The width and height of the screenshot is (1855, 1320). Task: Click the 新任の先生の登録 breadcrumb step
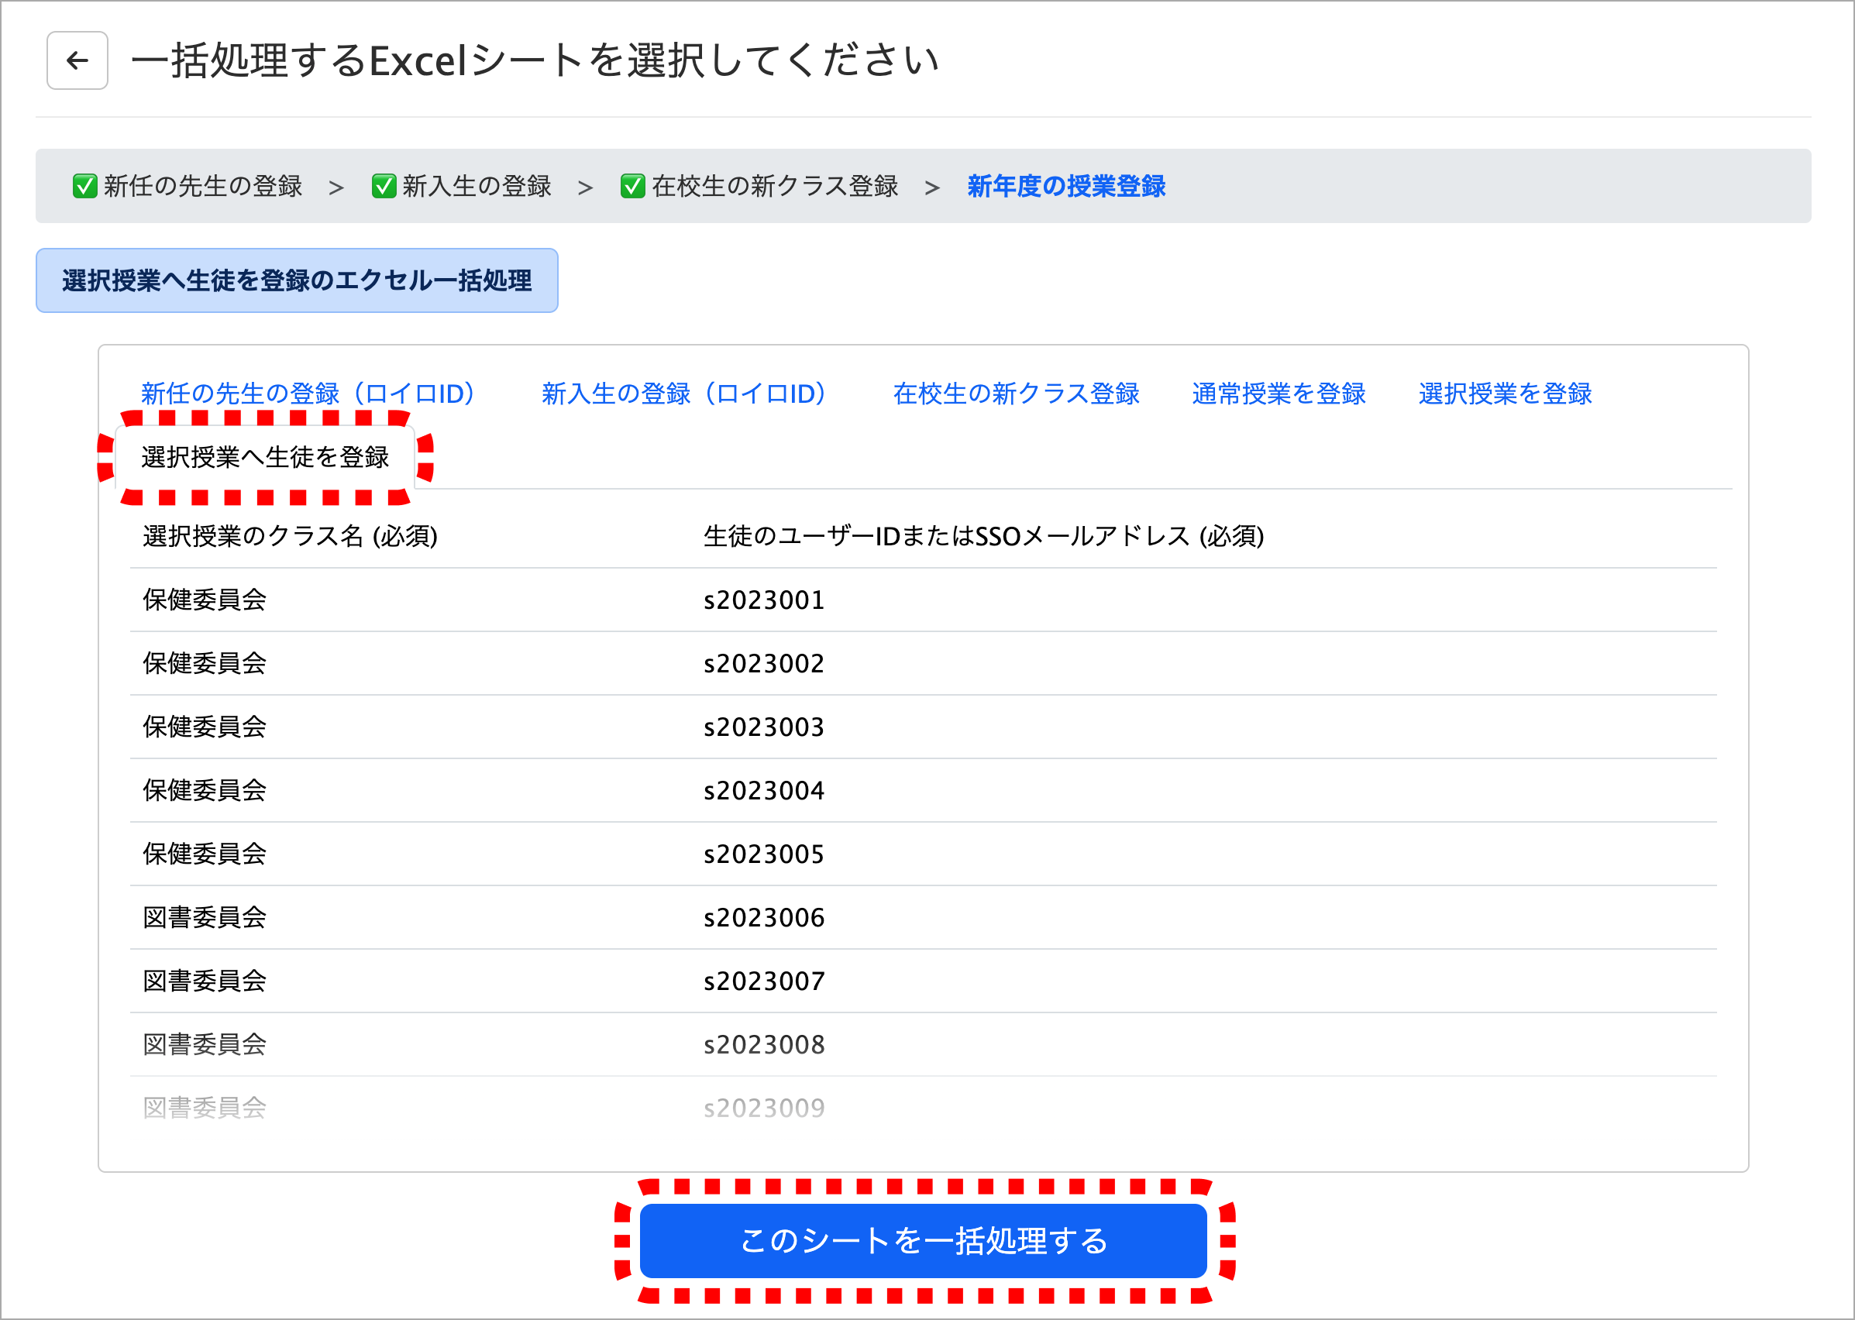pyautogui.click(x=203, y=186)
